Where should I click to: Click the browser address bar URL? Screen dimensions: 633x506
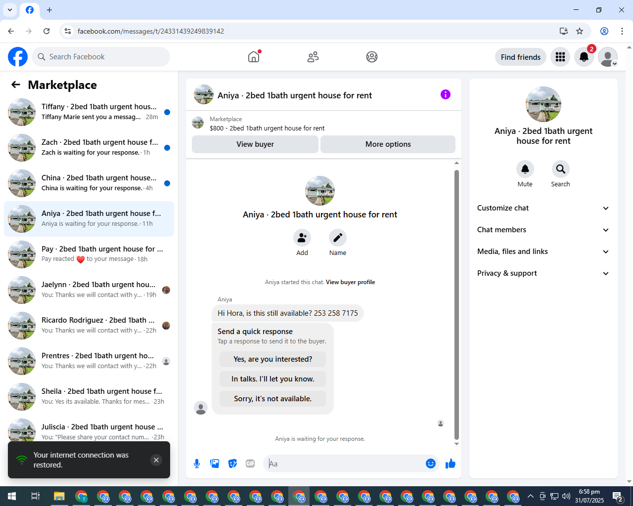tap(151, 31)
